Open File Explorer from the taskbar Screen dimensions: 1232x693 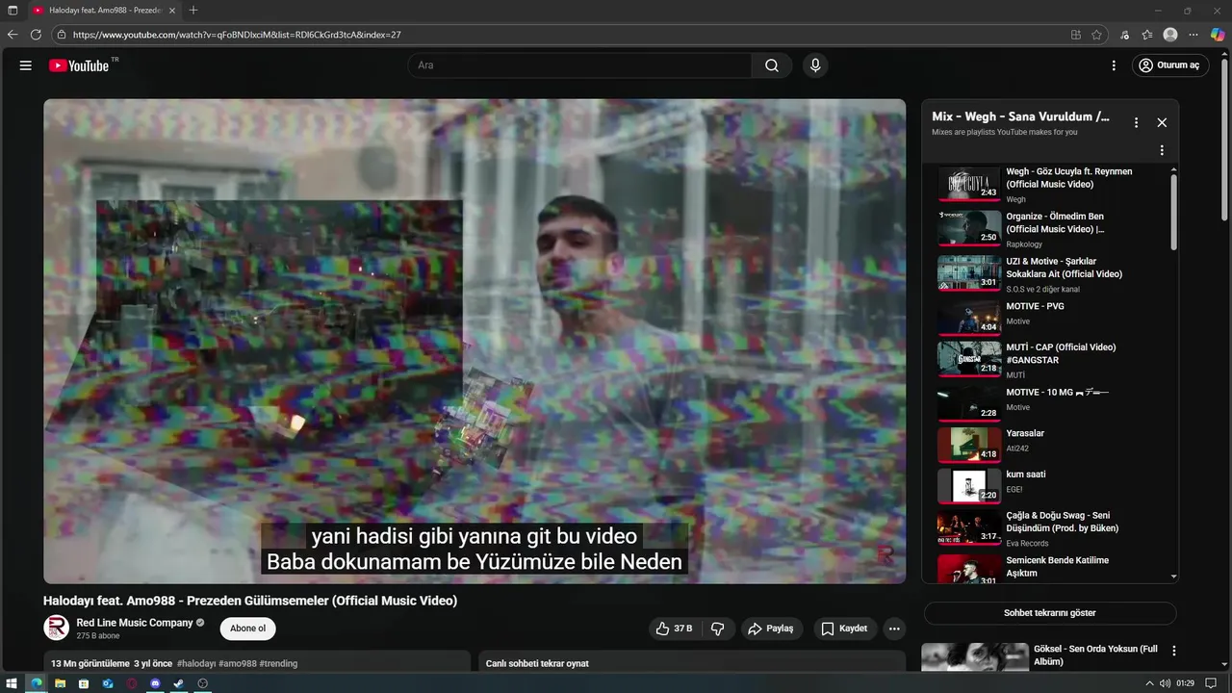(60, 683)
